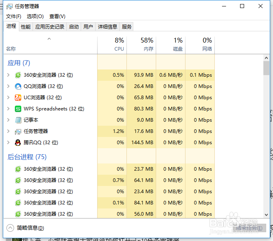This screenshot has width=273, height=241.
Task: Expand the WPS Spreadsheets process group
Action: point(8,109)
